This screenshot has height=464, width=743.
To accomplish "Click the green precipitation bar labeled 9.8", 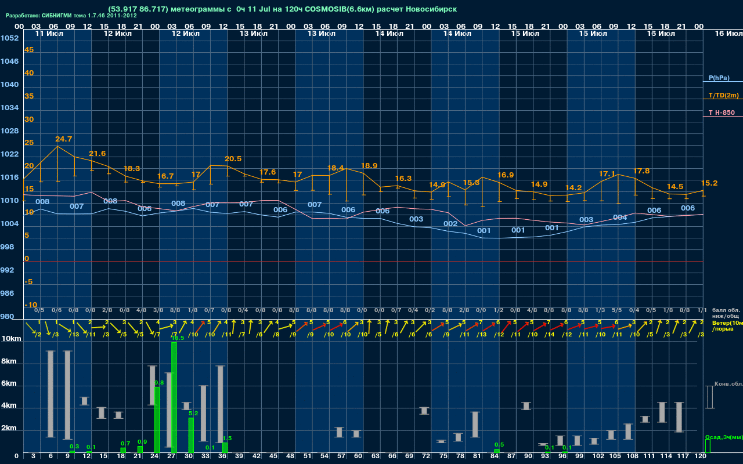I will pos(157,420).
